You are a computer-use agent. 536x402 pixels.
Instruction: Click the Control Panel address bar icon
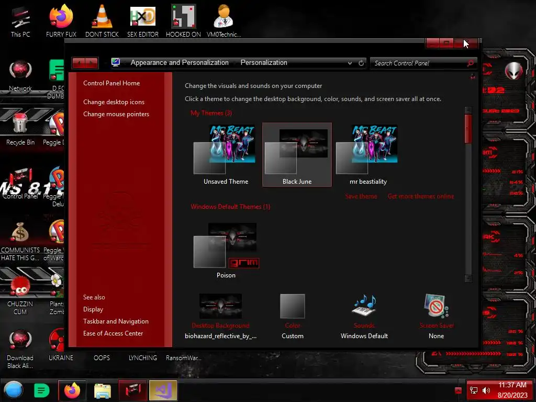(116, 62)
